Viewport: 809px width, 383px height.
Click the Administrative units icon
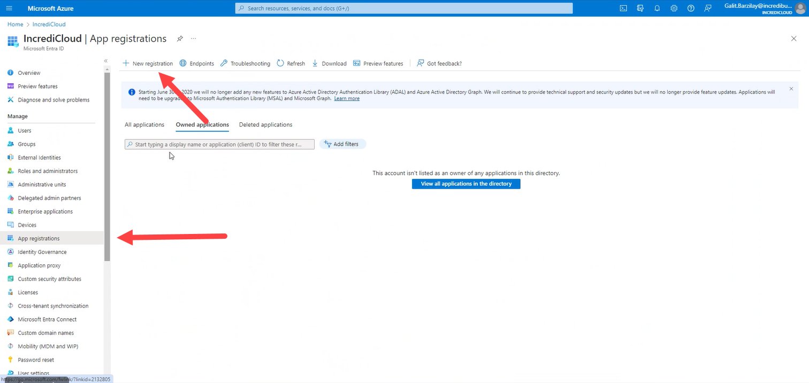[11, 184]
